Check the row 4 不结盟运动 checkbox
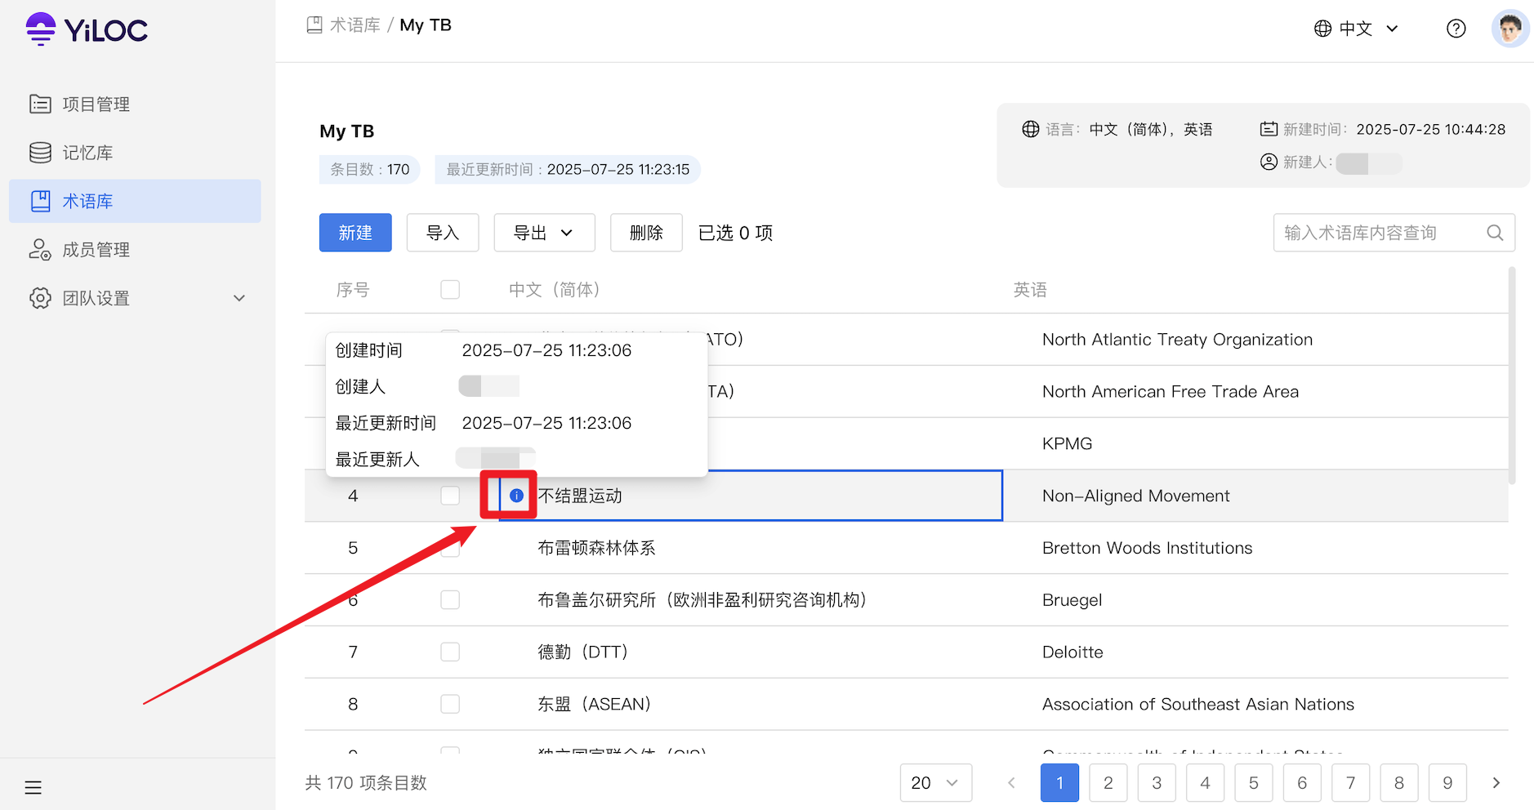1534x810 pixels. 450,496
